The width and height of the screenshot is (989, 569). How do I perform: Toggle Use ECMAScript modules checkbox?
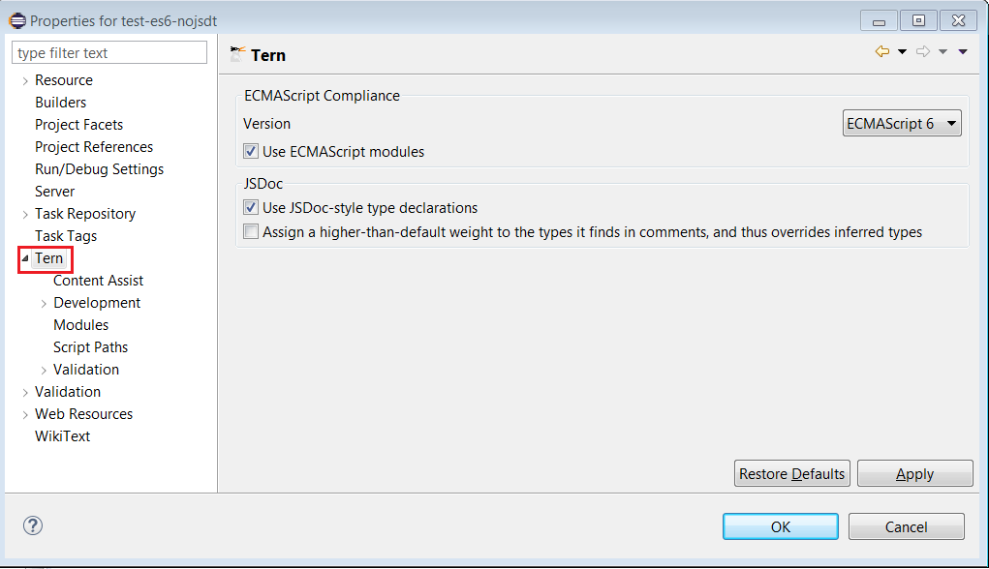[252, 152]
